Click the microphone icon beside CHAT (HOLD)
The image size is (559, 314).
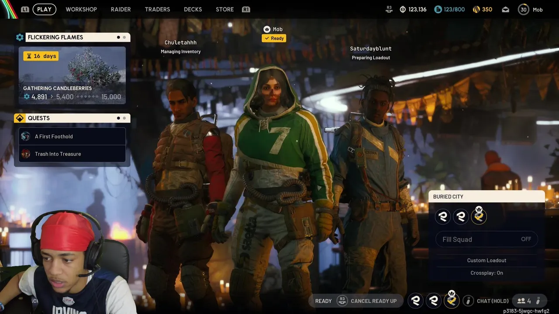click(468, 301)
